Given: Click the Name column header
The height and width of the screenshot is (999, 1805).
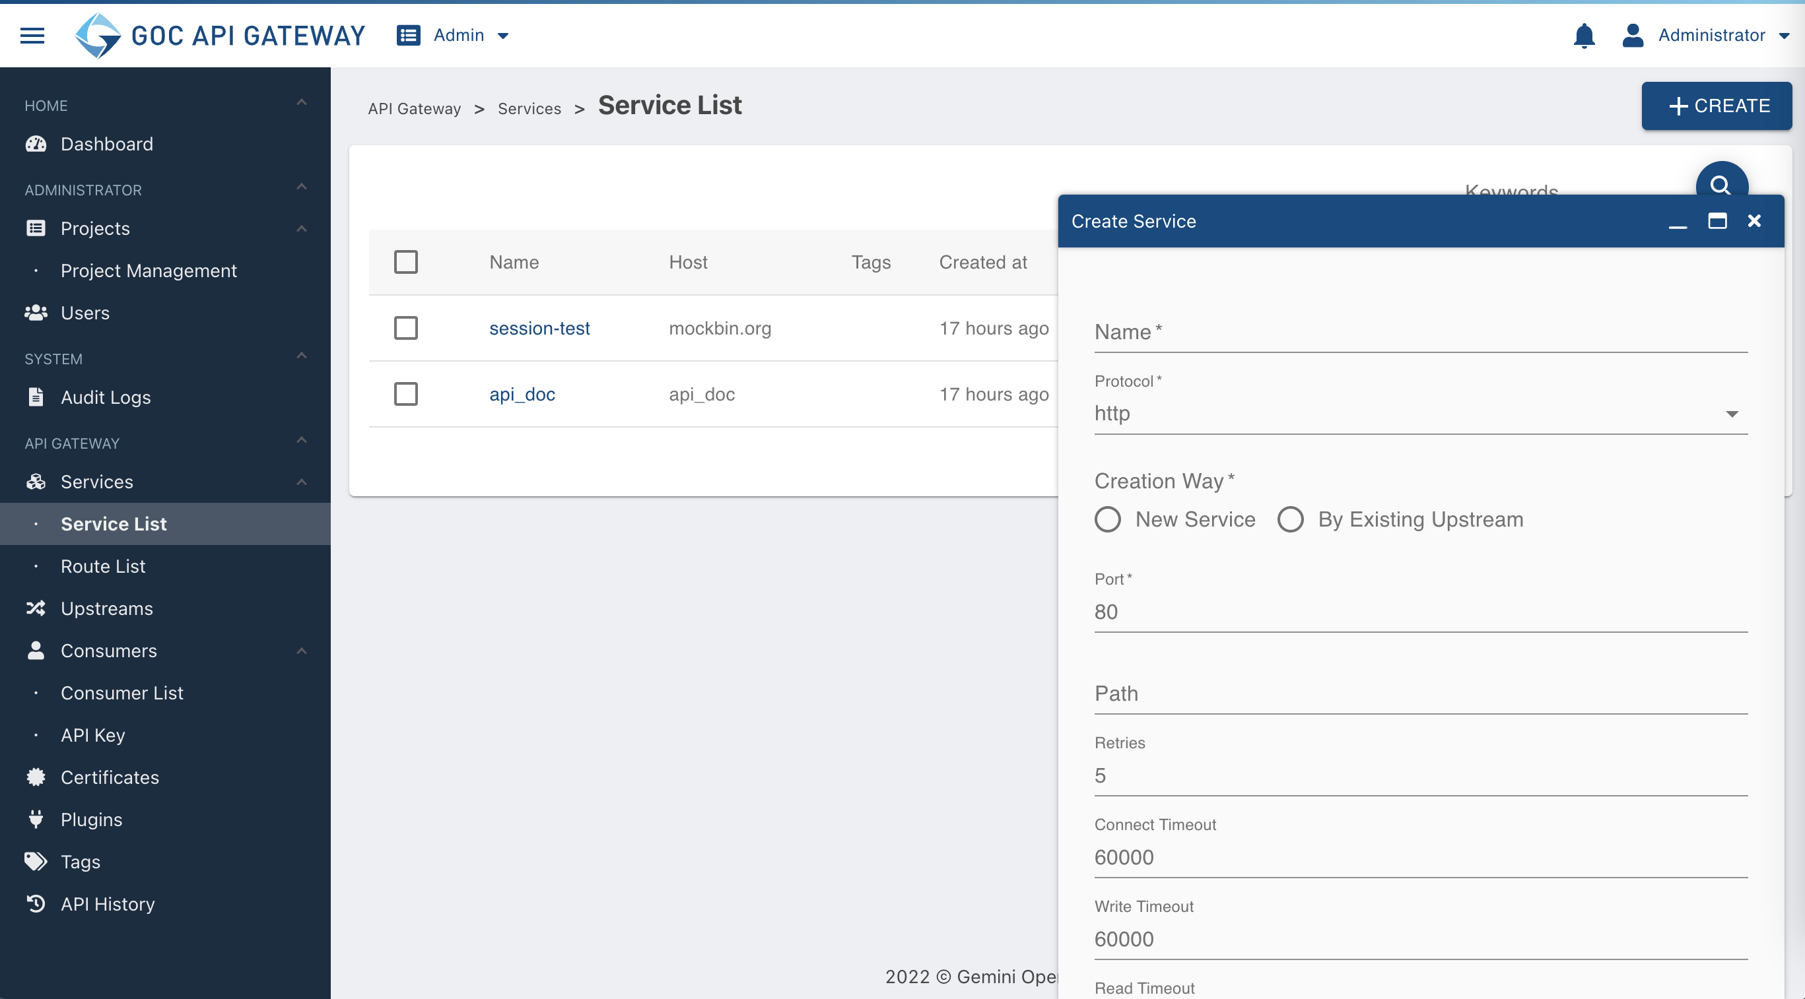Looking at the screenshot, I should point(514,262).
